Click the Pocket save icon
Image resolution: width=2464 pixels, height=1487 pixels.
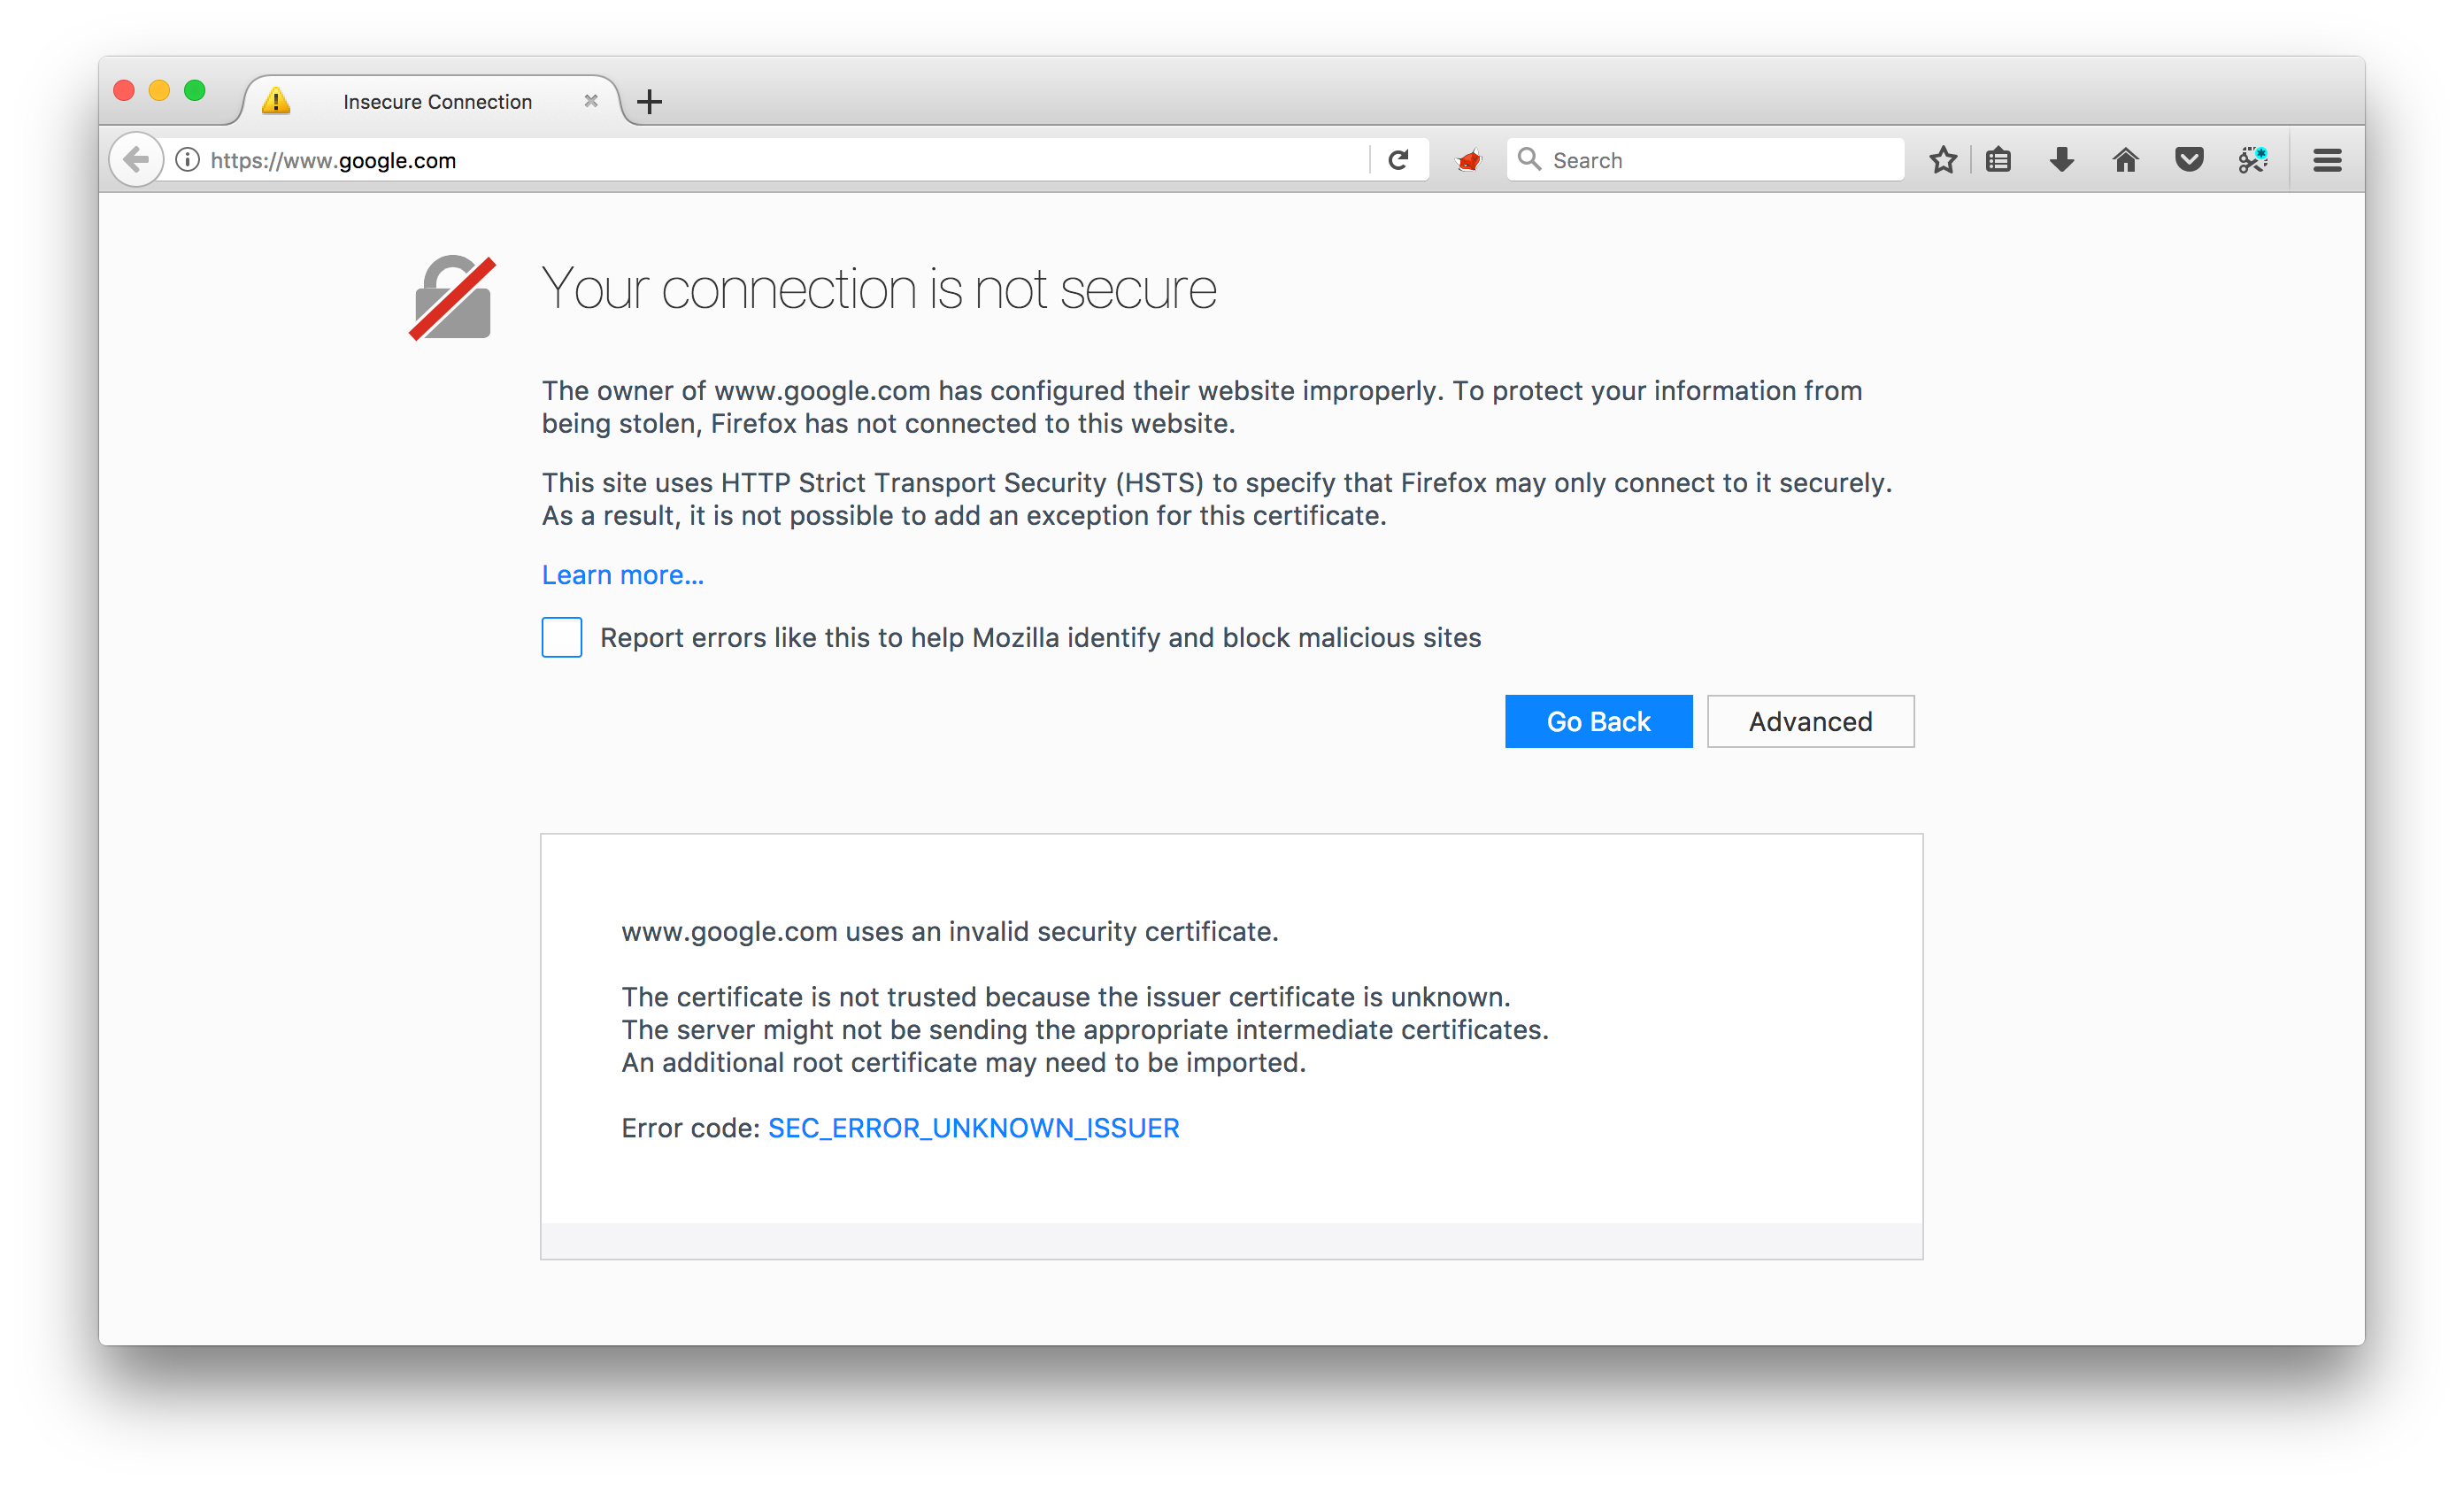coord(2189,160)
